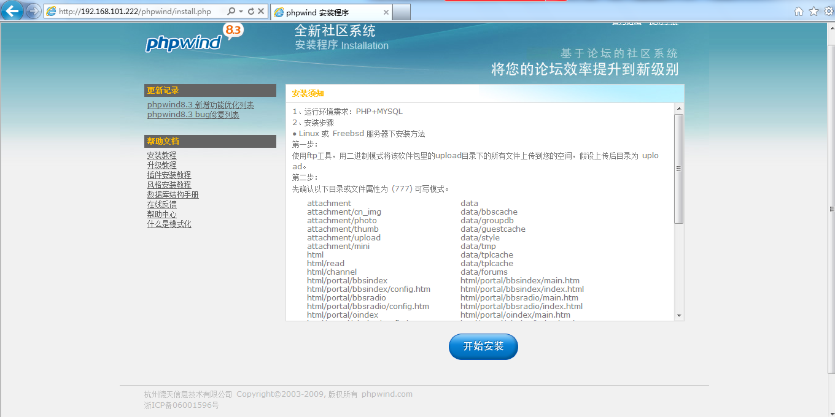Click the data/forums path text
Viewport: 835px width, 417px height.
pos(484,272)
